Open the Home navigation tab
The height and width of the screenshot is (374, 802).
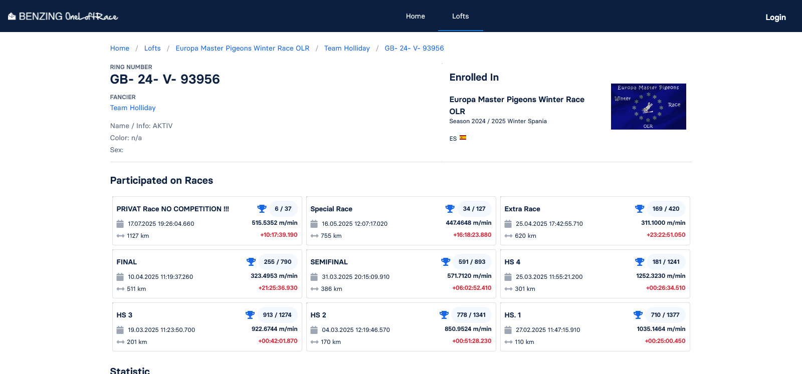(x=415, y=16)
